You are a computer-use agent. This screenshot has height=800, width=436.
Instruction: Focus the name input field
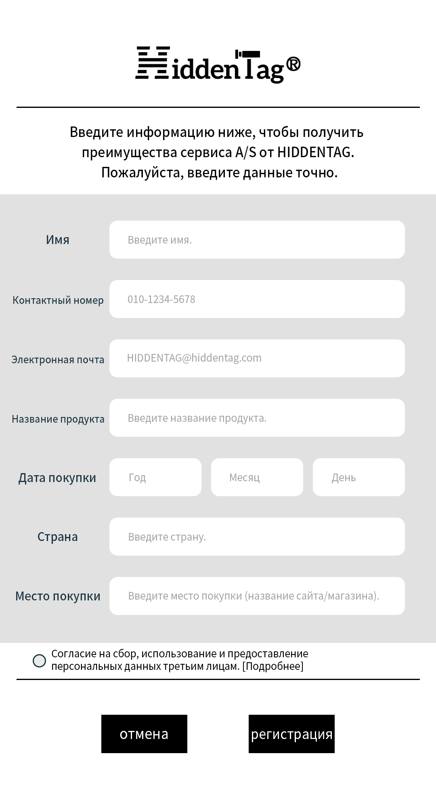click(257, 240)
